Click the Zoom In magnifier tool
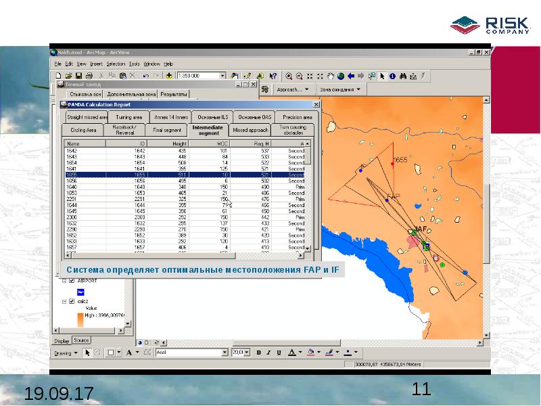 (x=289, y=76)
